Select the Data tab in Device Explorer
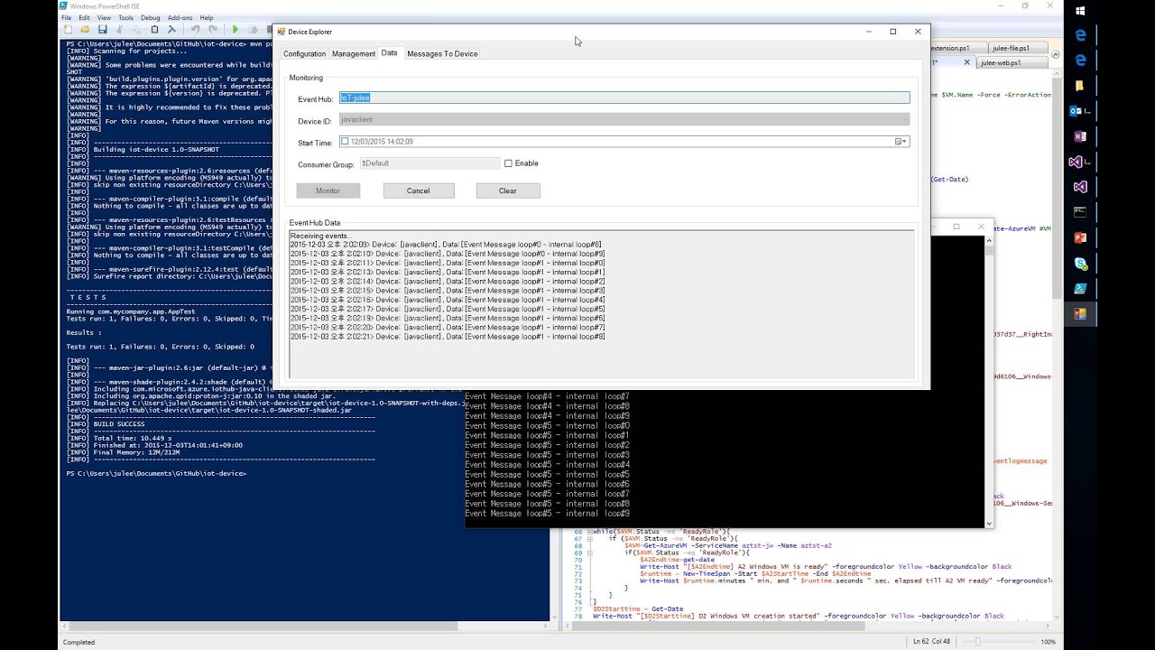Screen dimensions: 1155x650 point(389,53)
